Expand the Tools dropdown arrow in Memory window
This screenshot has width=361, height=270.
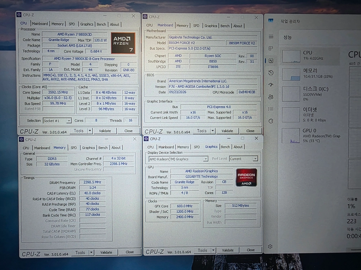click(91, 253)
